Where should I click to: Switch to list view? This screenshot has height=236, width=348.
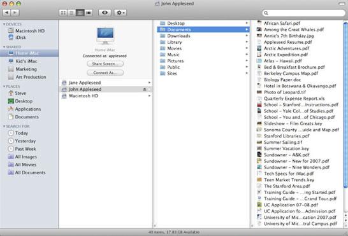pyautogui.click(x=71, y=13)
